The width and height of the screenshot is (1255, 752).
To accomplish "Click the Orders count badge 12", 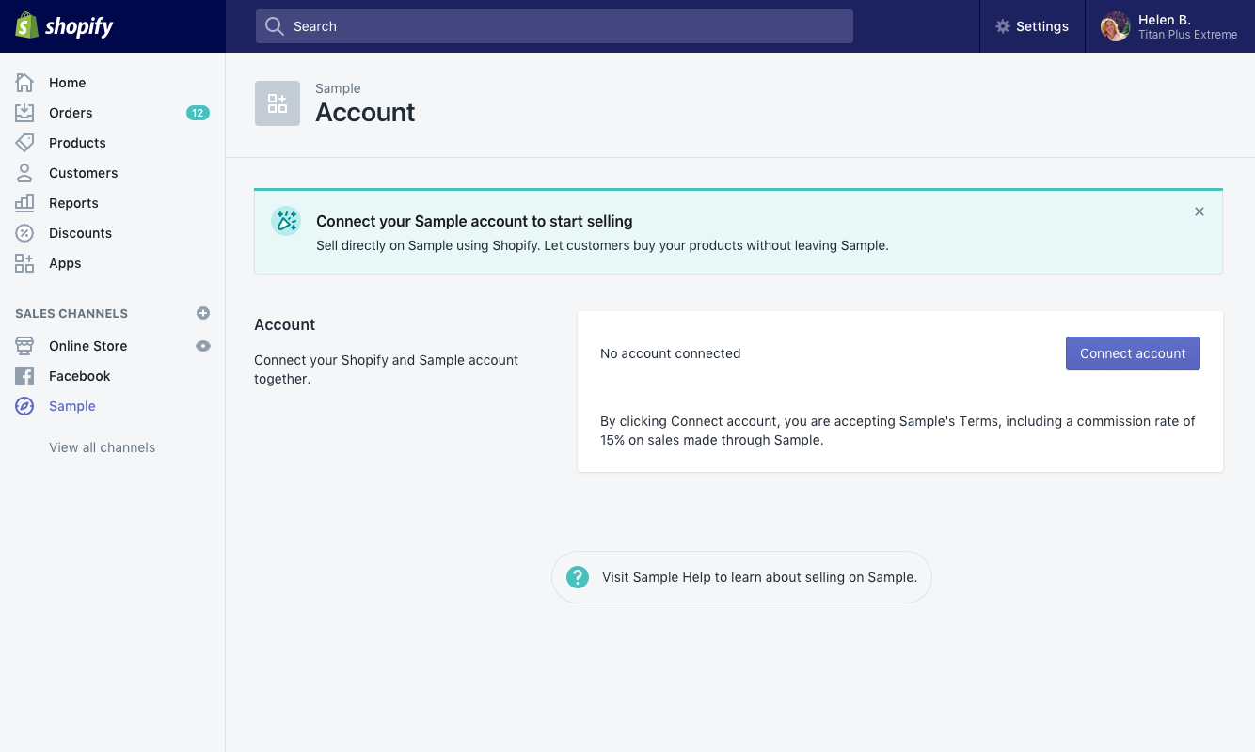I will [198, 113].
